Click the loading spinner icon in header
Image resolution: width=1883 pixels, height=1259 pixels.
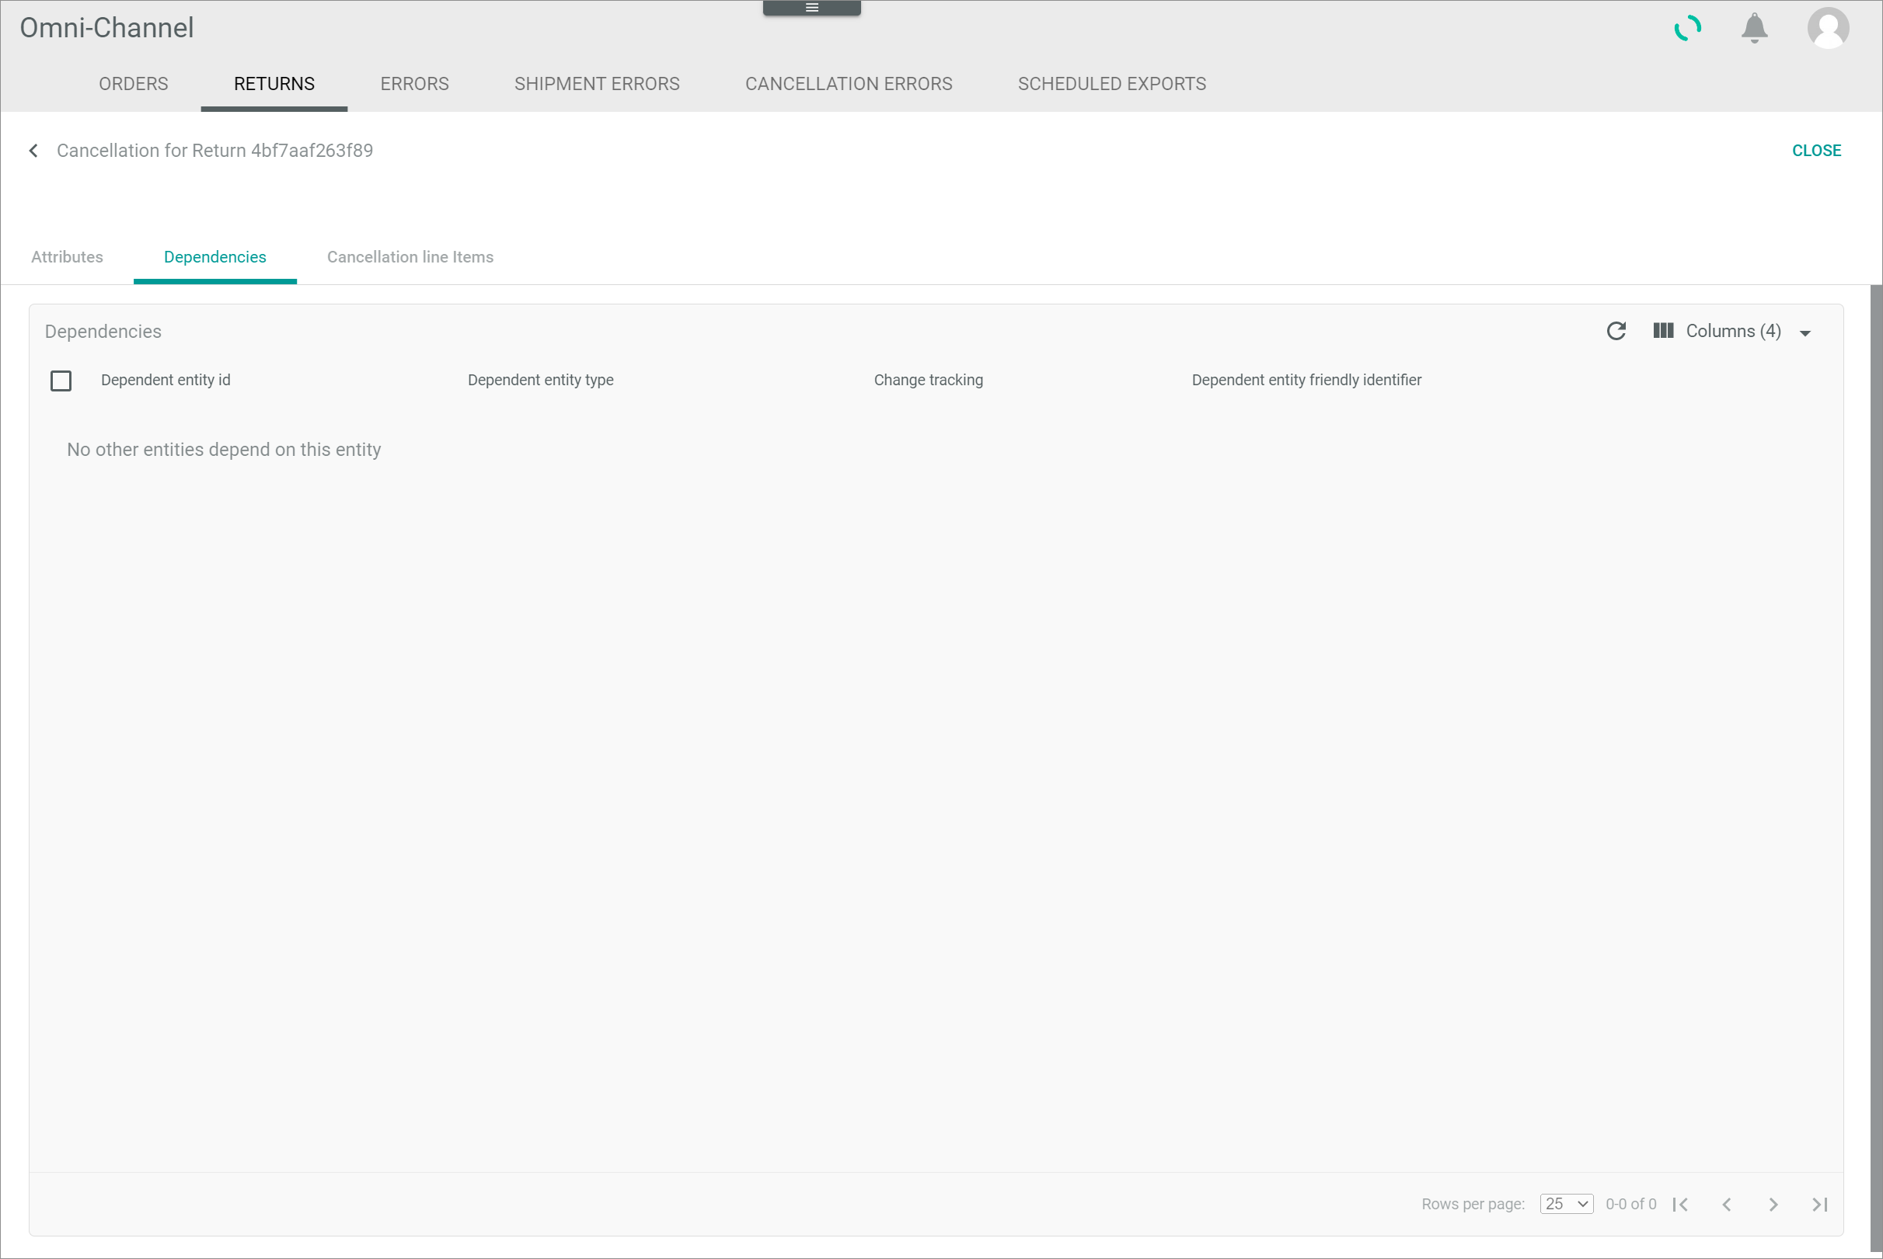(1688, 28)
